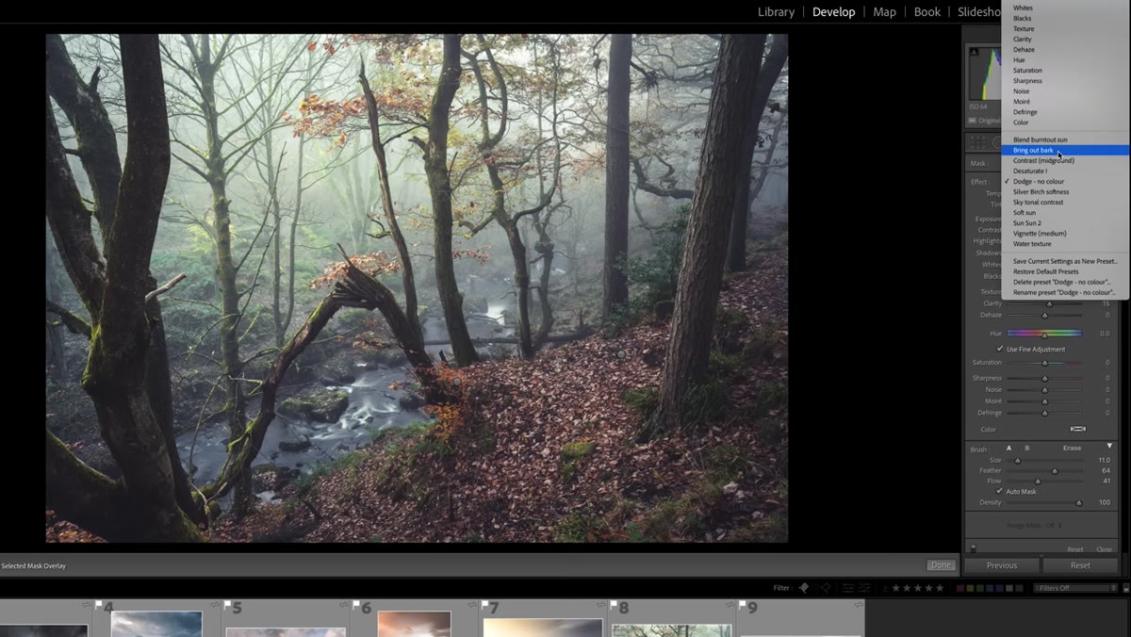Screen dimensions: 1131x637
Task: Adjust the Saturation slider handle
Action: point(1044,363)
